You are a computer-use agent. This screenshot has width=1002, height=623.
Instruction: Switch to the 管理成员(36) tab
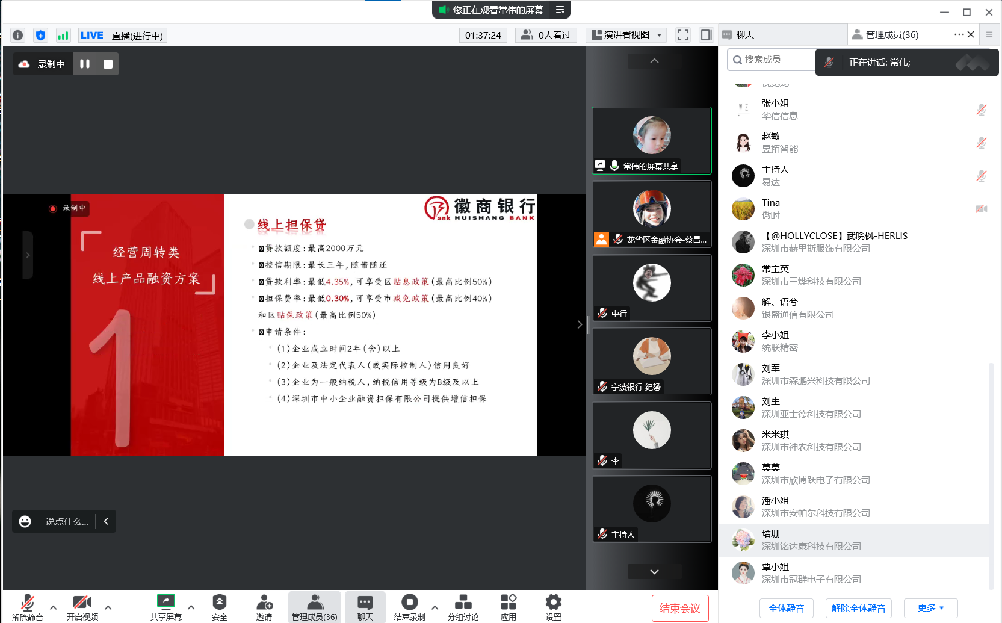(892, 35)
